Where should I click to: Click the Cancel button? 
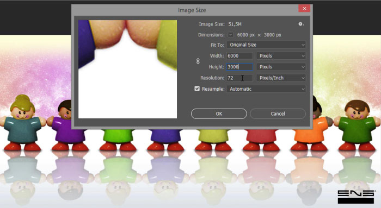(x=278, y=114)
